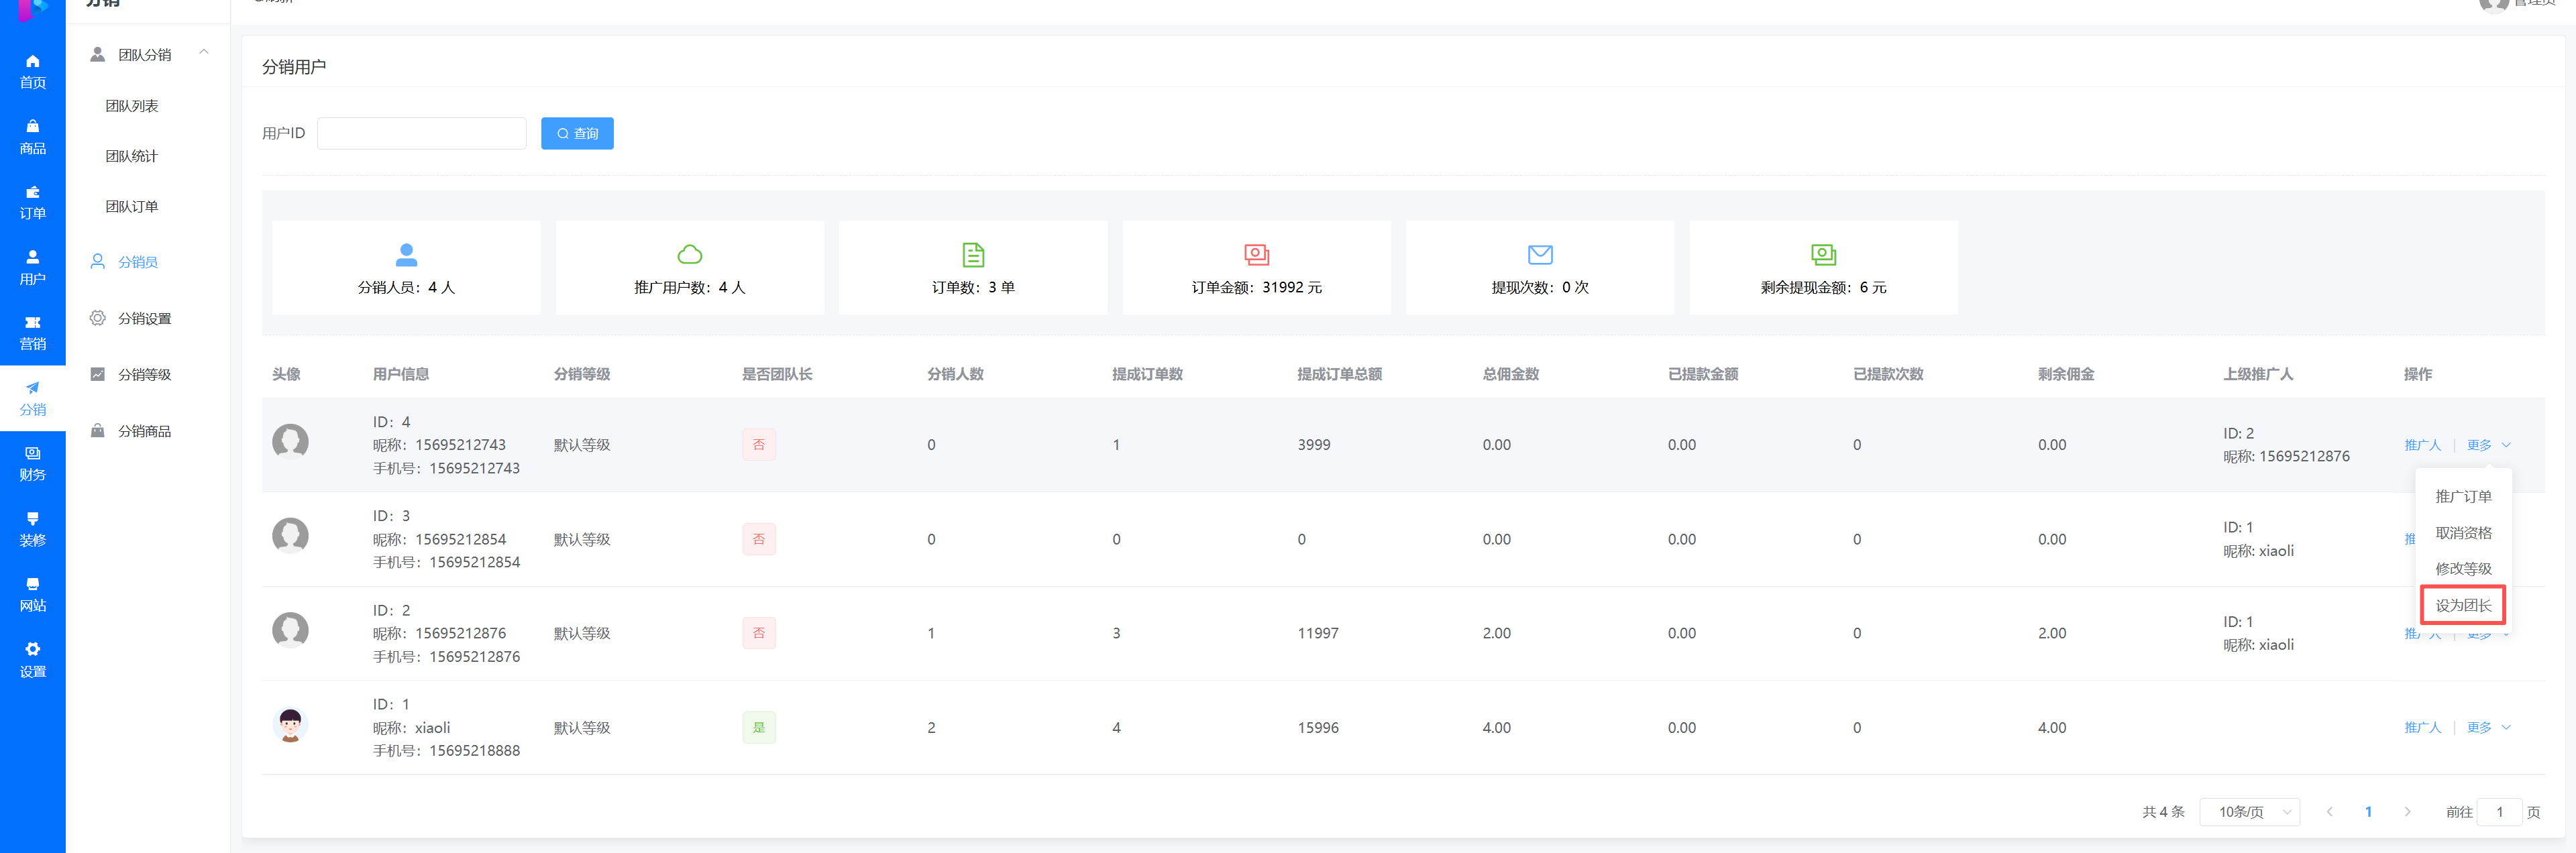Select the 商品 goods icon

point(33,136)
